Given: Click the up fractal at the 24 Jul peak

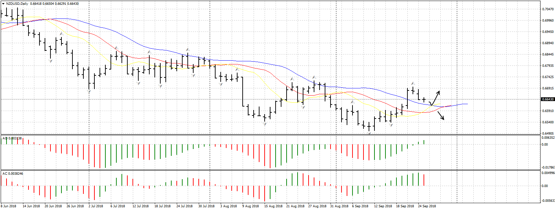Looking at the screenshot, I should click(x=188, y=50).
